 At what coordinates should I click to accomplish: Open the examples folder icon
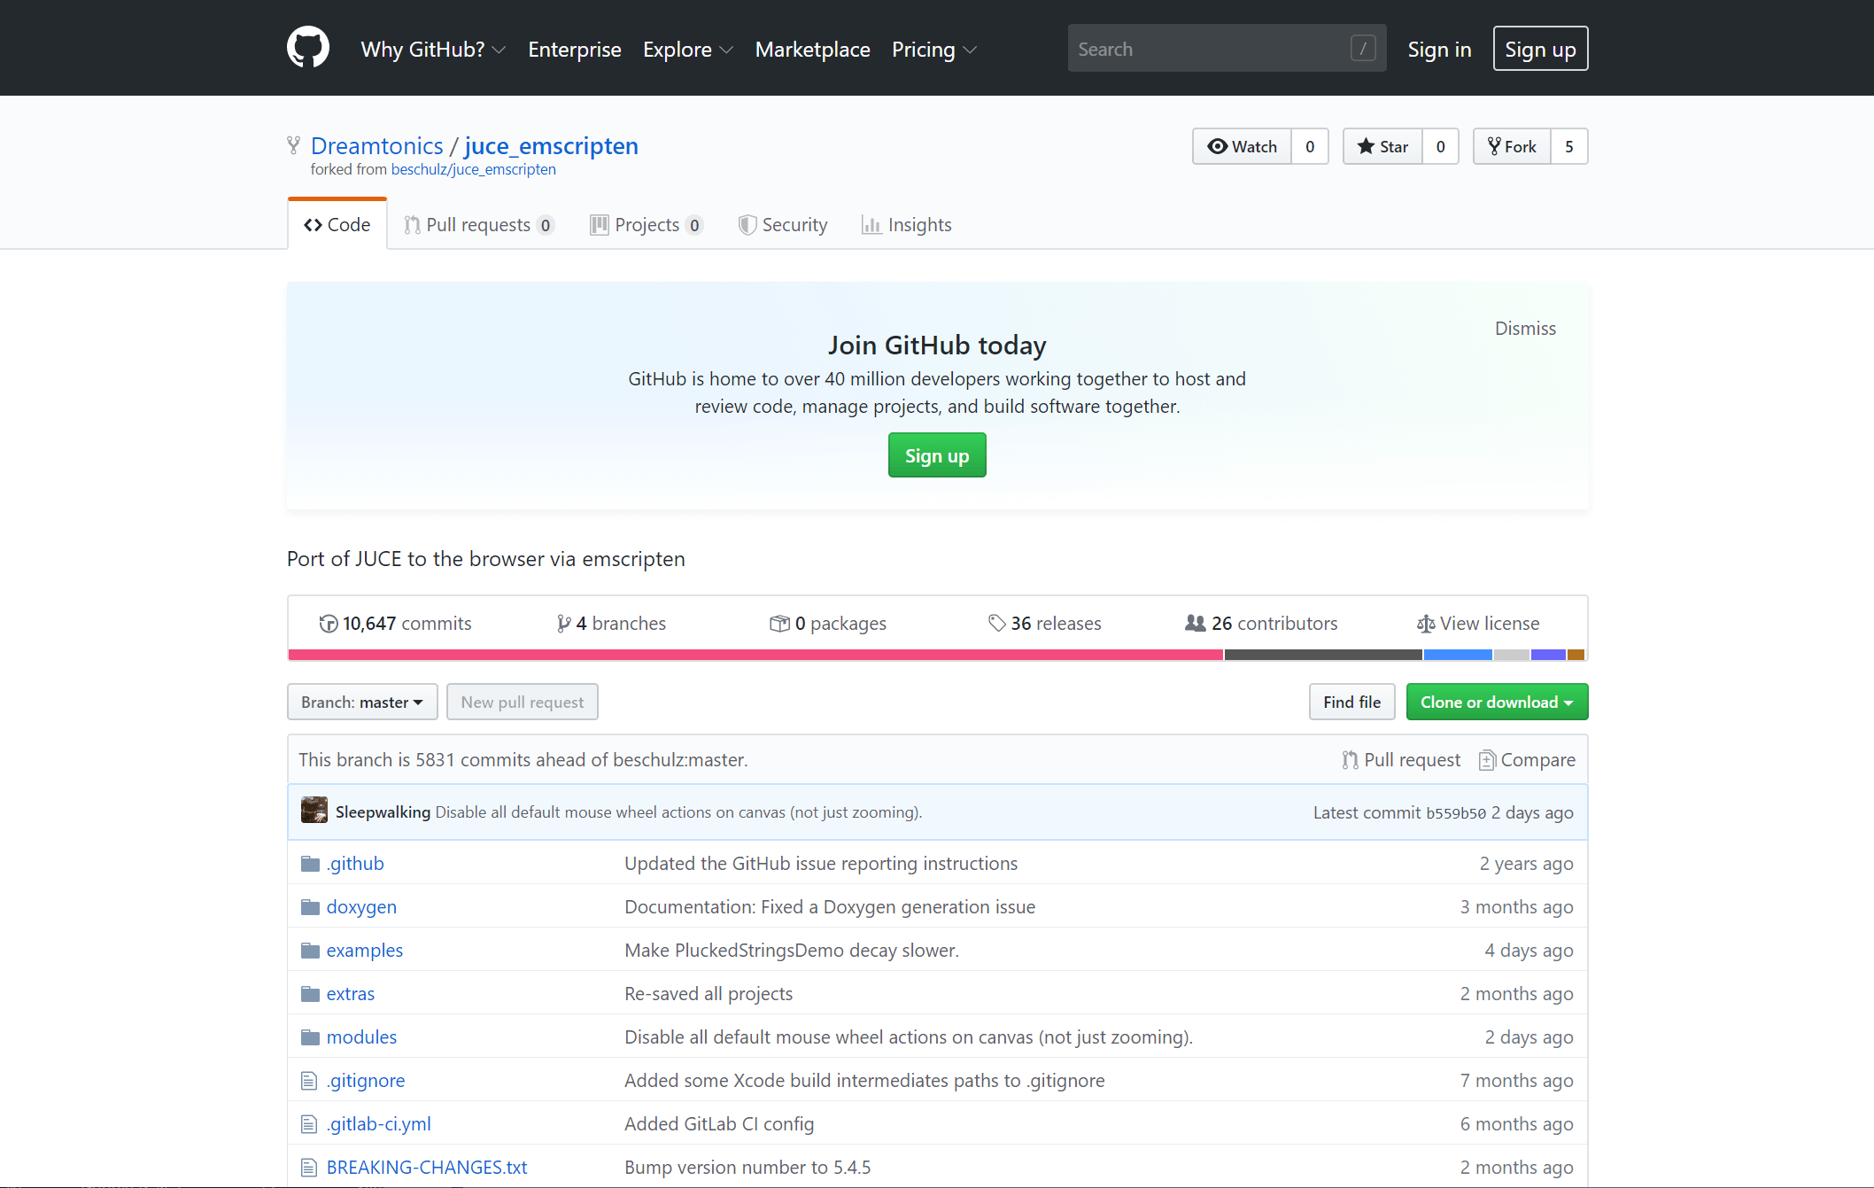click(x=310, y=951)
